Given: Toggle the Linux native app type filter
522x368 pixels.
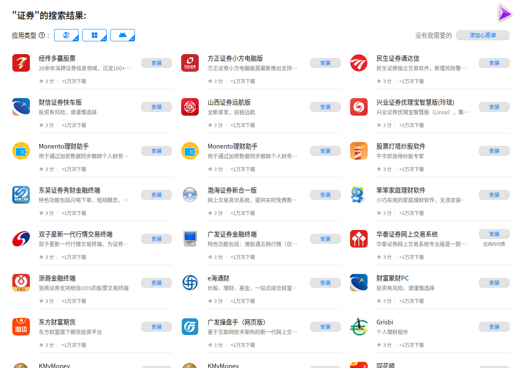Looking at the screenshot, I should pyautogui.click(x=66, y=35).
